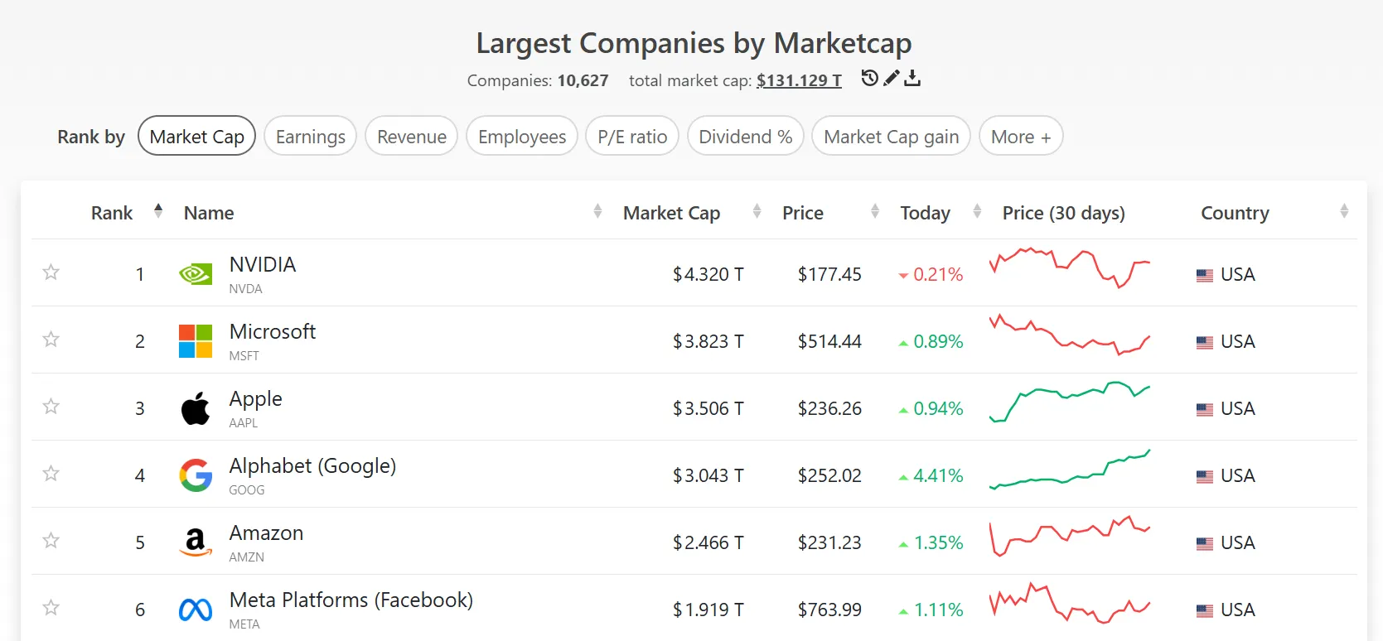Toggle favorite star for Amazon row
This screenshot has width=1383, height=641.
(x=51, y=540)
